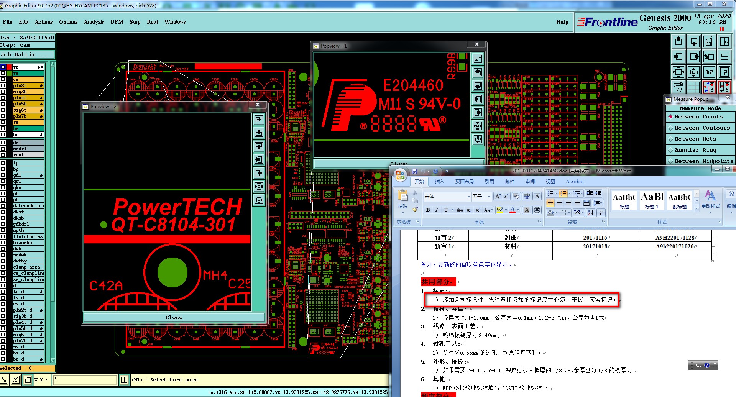Expand the Paragraph group dialog launcher
This screenshot has height=397, width=736.
603,221
